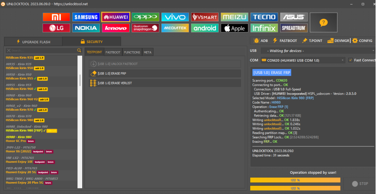Select the Apple brand tile
380x194 pixels.
coord(234,28)
